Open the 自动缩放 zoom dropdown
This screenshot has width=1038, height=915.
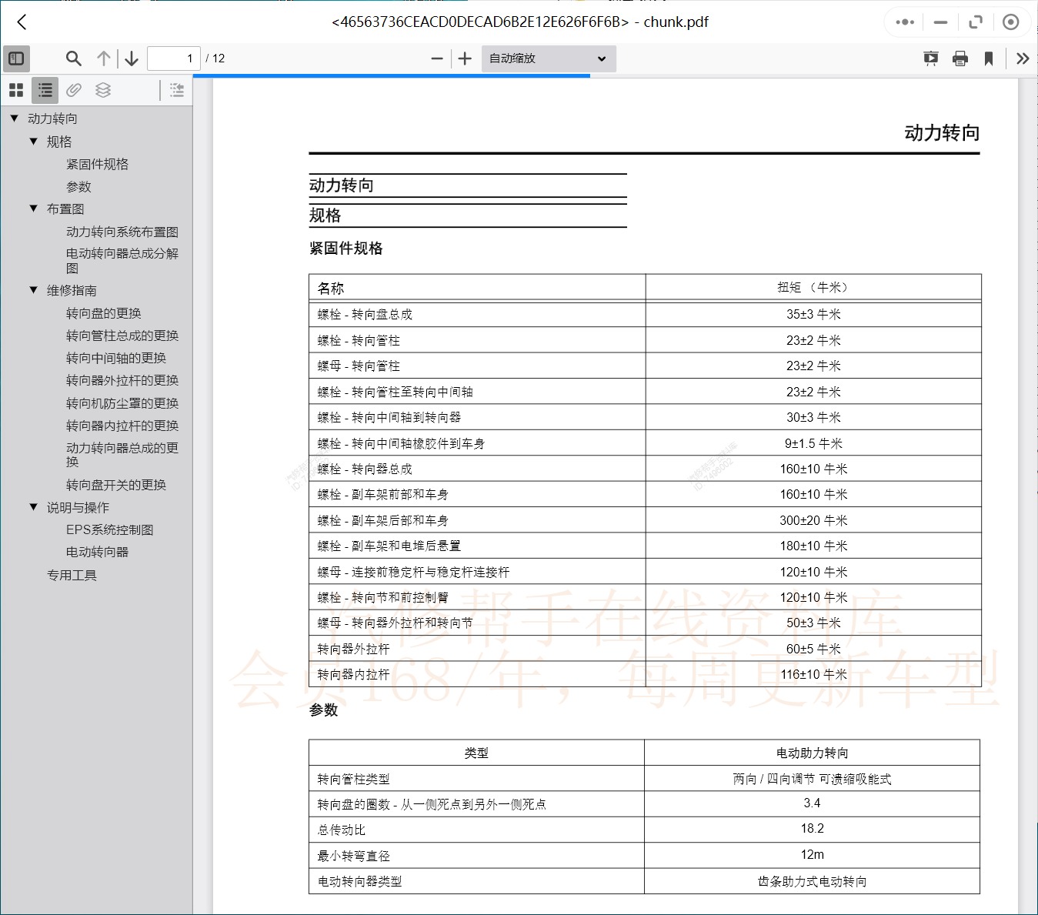(547, 58)
